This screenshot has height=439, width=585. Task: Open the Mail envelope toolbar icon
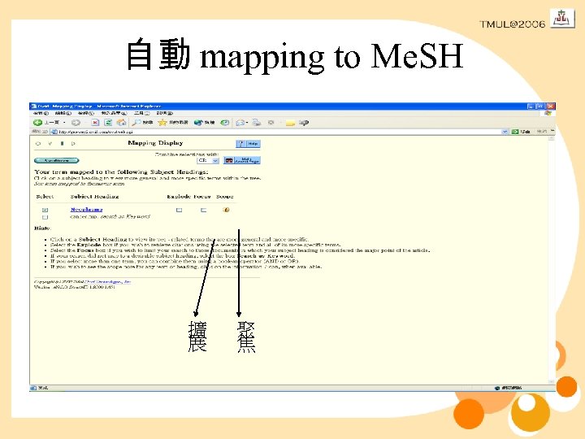point(241,123)
